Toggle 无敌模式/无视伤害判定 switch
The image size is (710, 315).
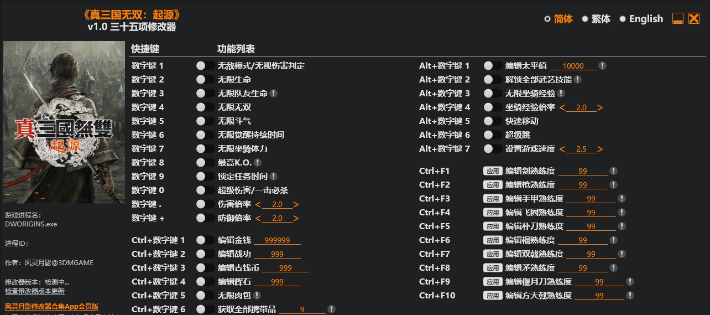coord(205,66)
